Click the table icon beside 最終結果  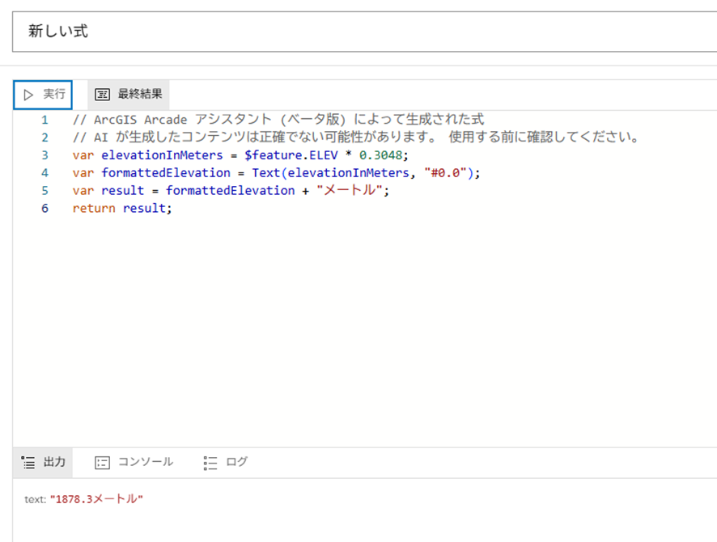click(103, 94)
